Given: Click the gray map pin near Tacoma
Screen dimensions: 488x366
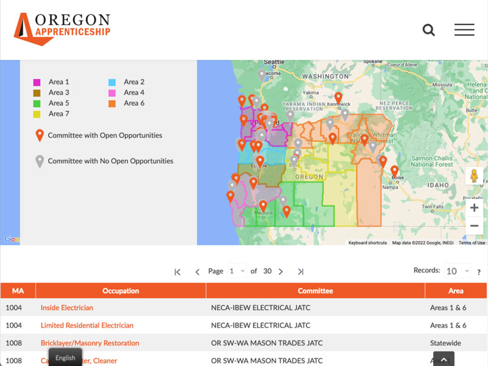Looking at the screenshot, I should pos(262,76).
